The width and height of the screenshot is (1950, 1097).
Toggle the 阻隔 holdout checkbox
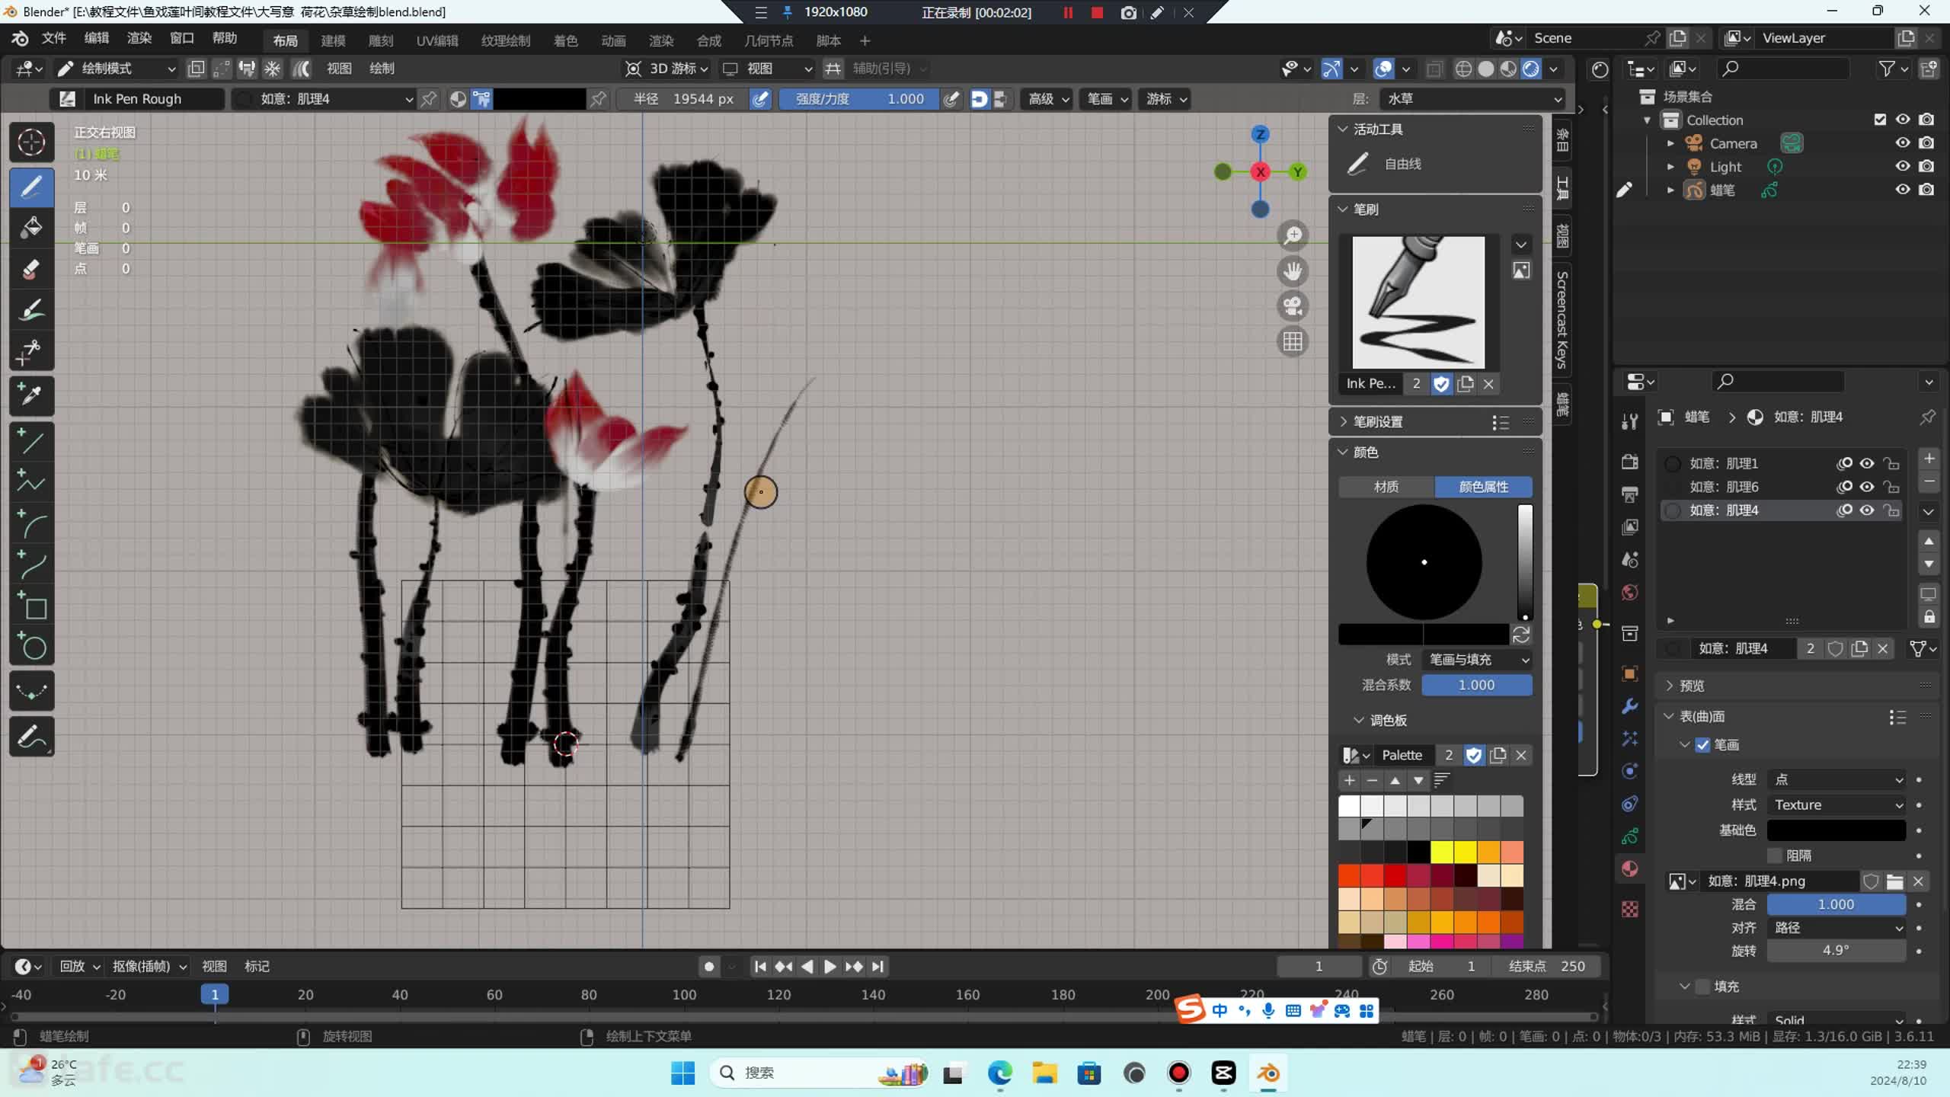(1775, 856)
